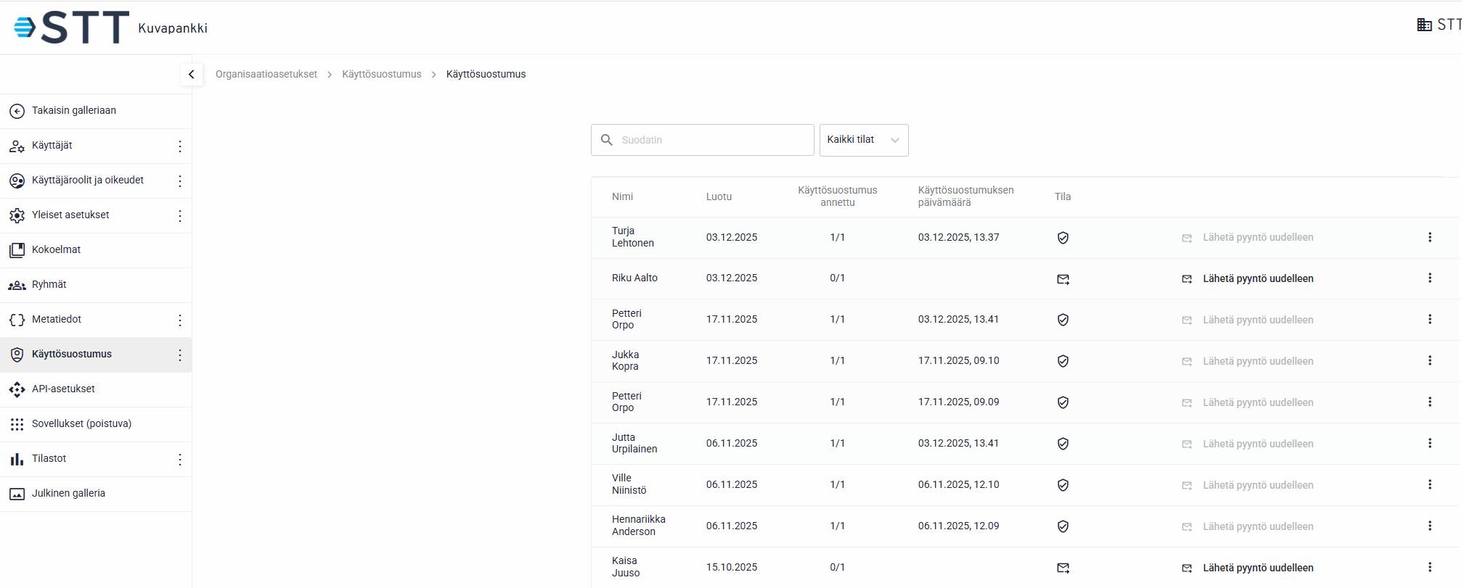Resend request to Riku Aalto

[x=1257, y=278]
